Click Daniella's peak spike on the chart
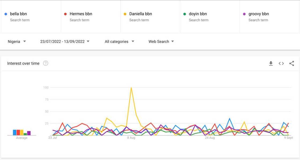Screen dimensions: 300x160 coord(131,87)
